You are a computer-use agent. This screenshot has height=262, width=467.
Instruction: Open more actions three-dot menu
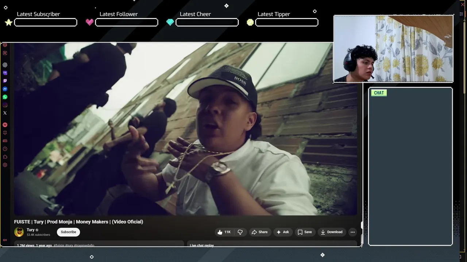coord(352,232)
